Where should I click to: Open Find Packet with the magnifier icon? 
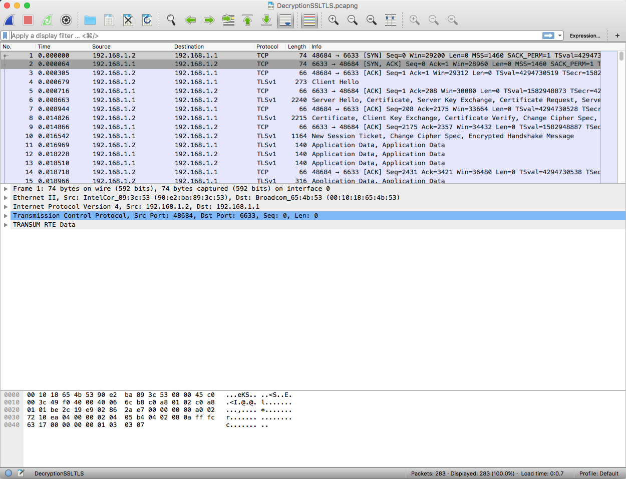[x=171, y=20]
